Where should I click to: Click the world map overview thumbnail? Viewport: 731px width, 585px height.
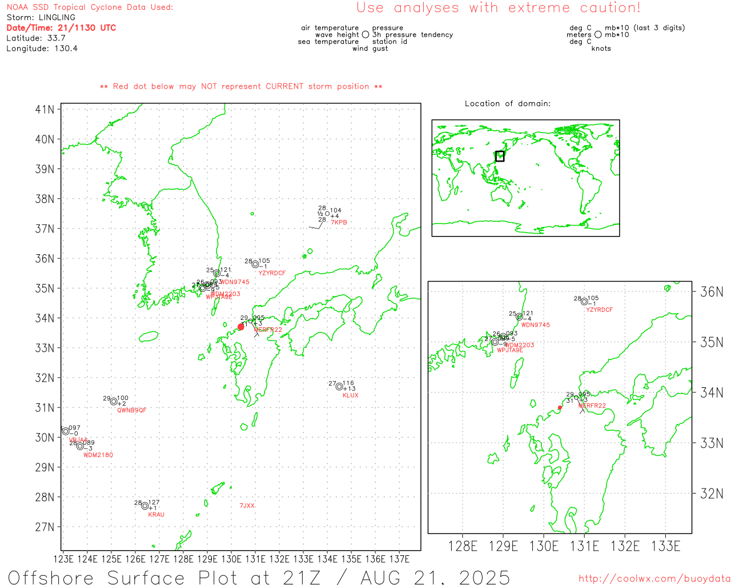point(525,178)
